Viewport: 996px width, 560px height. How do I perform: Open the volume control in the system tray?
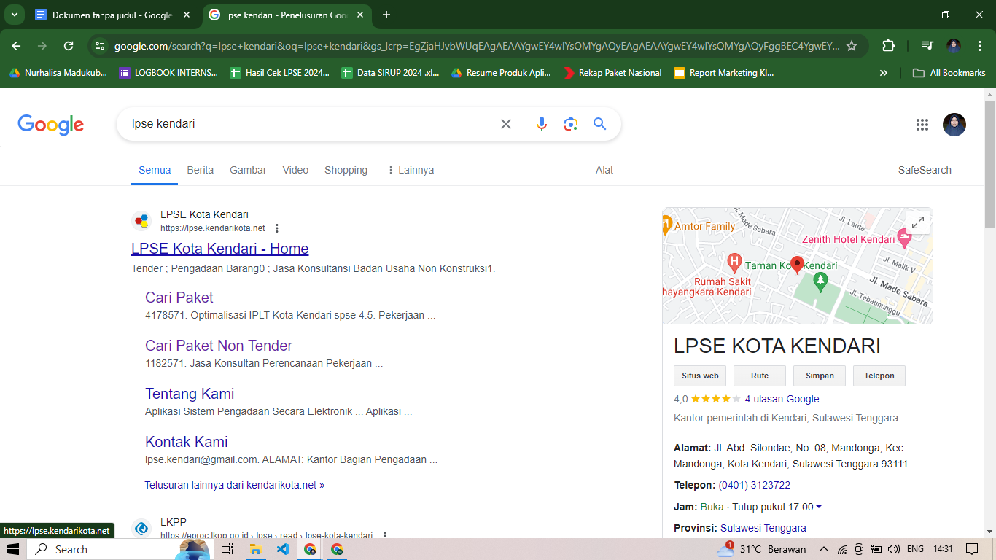pos(894,549)
